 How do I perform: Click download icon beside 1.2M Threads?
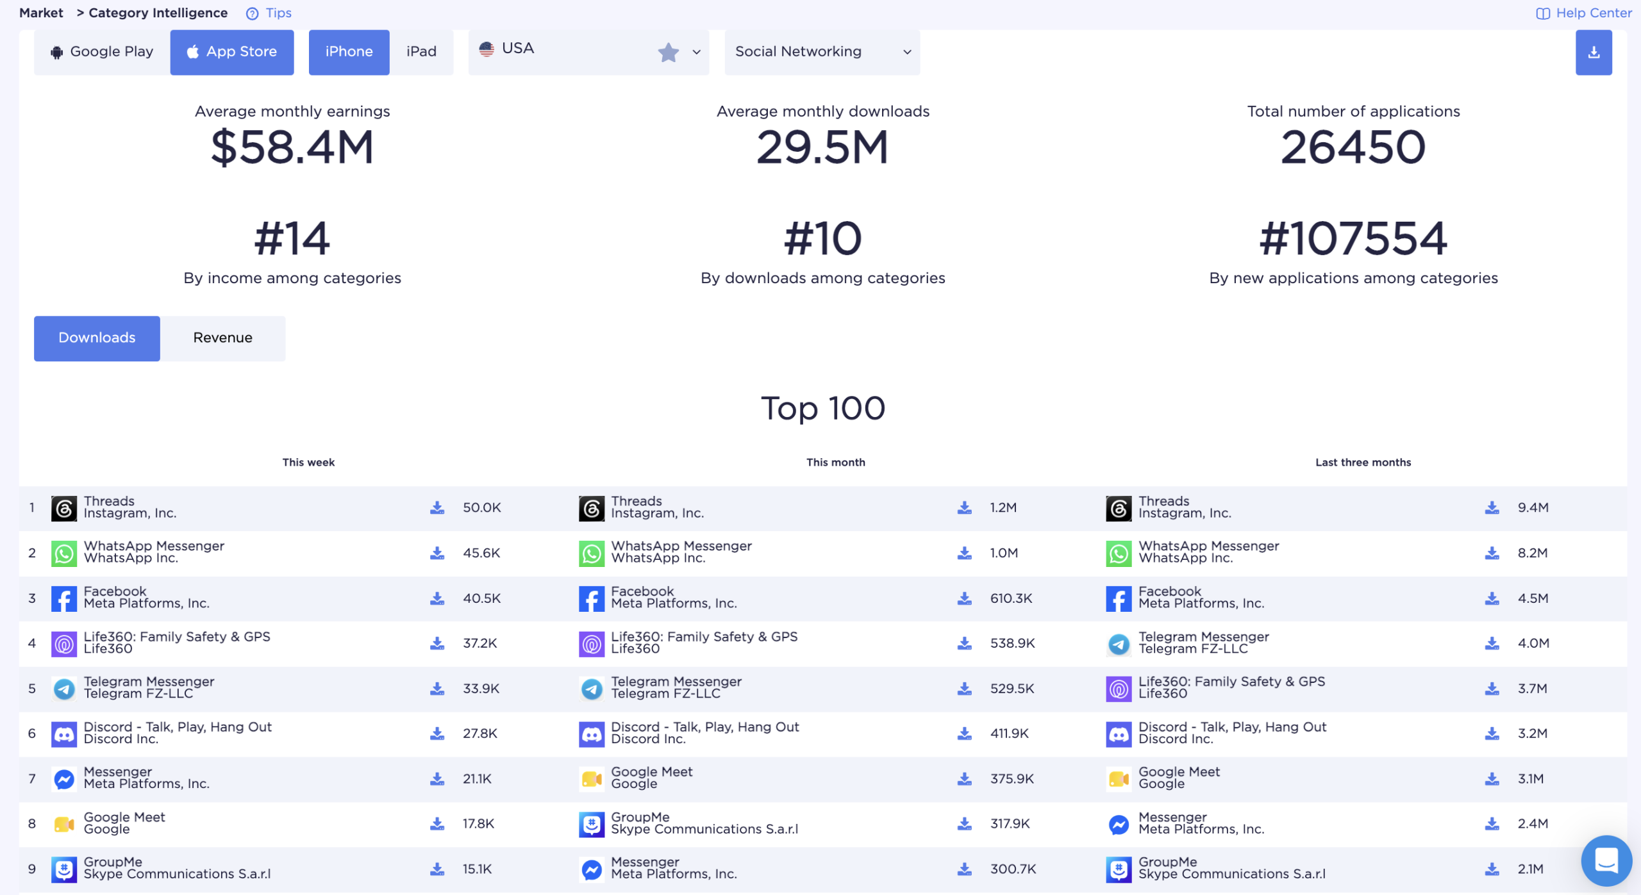pyautogui.click(x=964, y=508)
